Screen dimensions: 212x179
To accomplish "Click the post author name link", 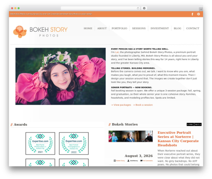I will tap(134, 161).
